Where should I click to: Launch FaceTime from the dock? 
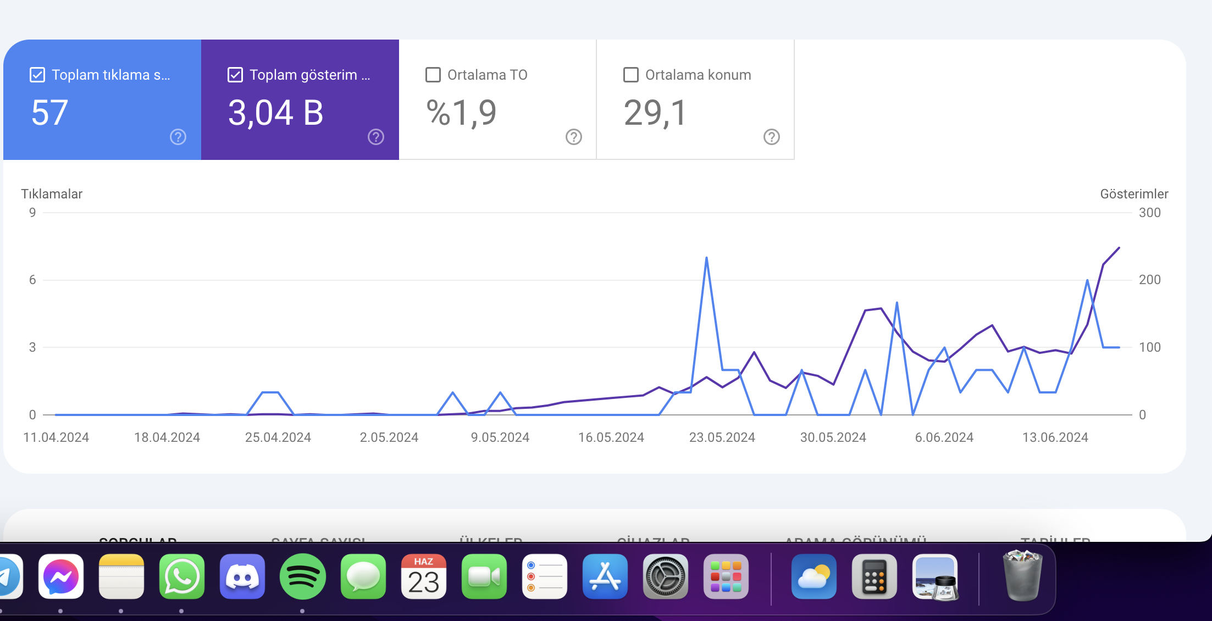[x=484, y=576]
